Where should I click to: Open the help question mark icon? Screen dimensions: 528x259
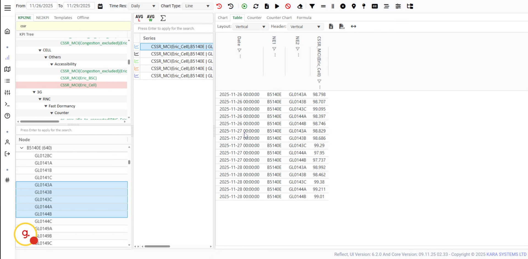pyautogui.click(x=7, y=116)
